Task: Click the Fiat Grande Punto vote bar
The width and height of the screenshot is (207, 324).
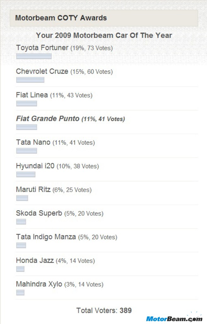Action: click(x=27, y=127)
